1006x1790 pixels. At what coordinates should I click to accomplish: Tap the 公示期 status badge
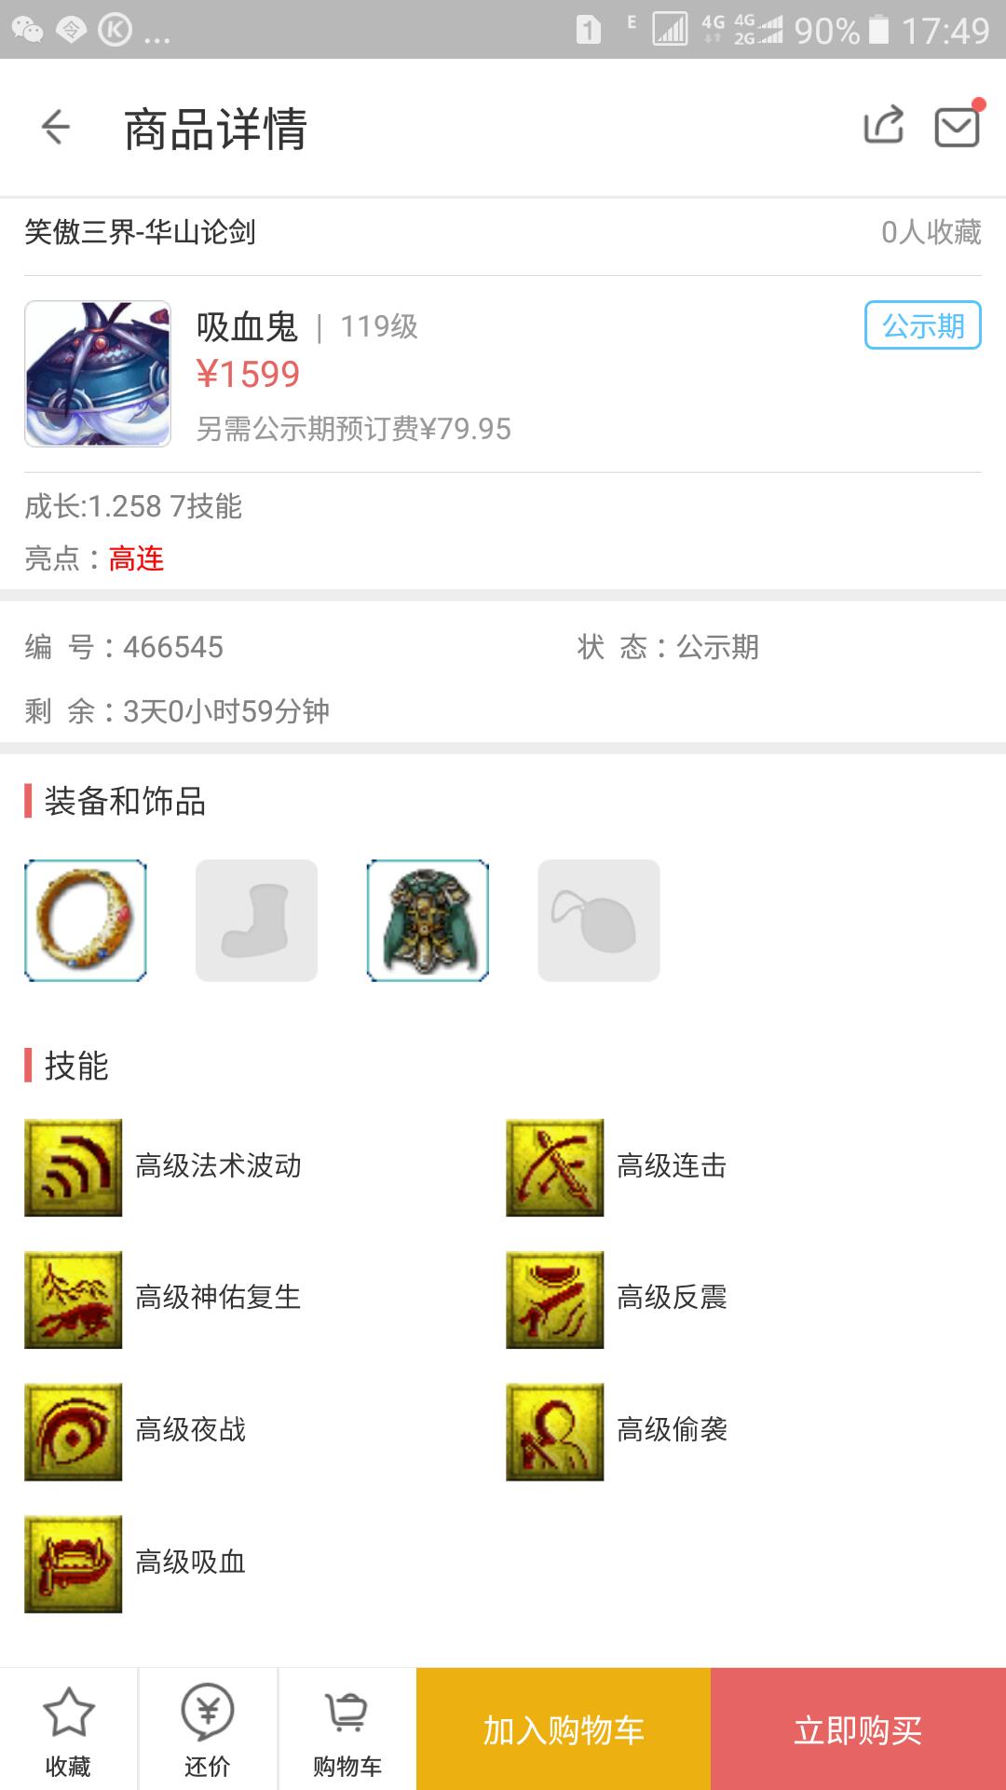pos(923,325)
